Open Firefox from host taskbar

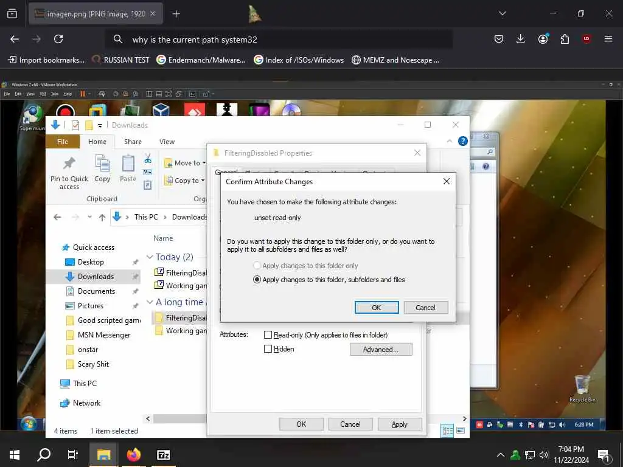click(x=134, y=455)
